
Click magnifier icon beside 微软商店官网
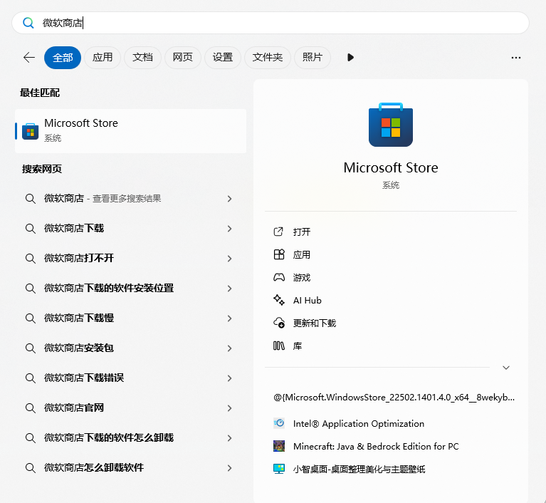click(31, 408)
